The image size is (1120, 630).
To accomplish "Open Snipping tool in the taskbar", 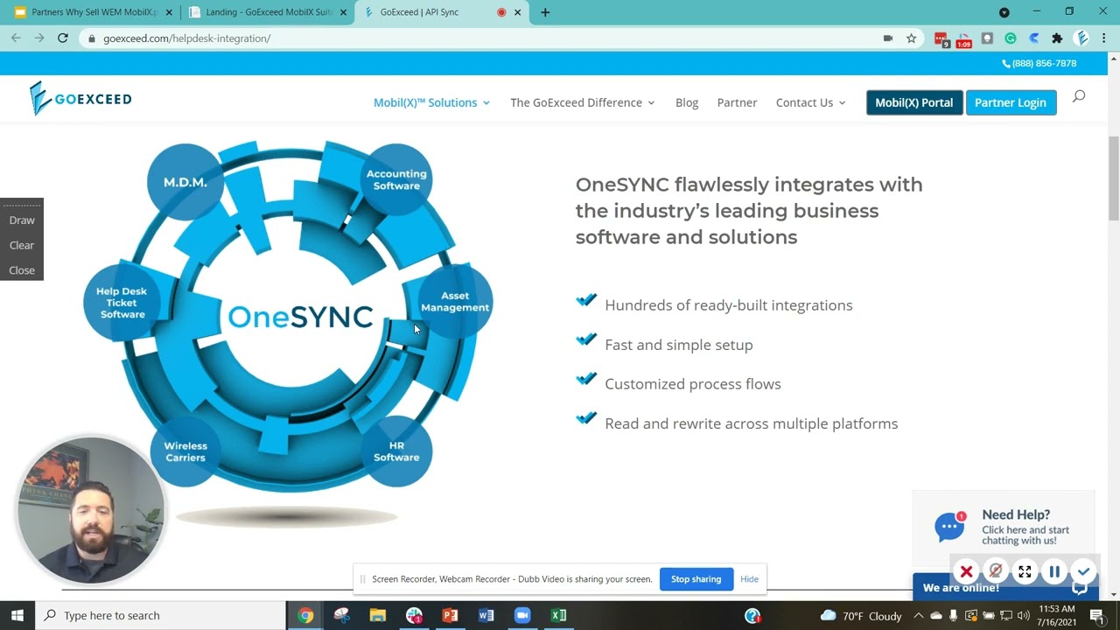I will [x=341, y=615].
